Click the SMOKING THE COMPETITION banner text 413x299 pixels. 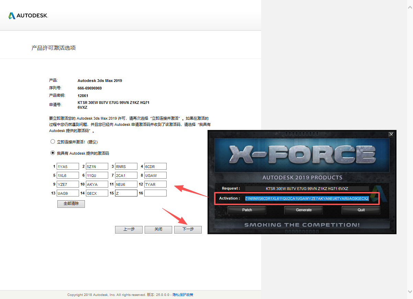click(x=302, y=225)
